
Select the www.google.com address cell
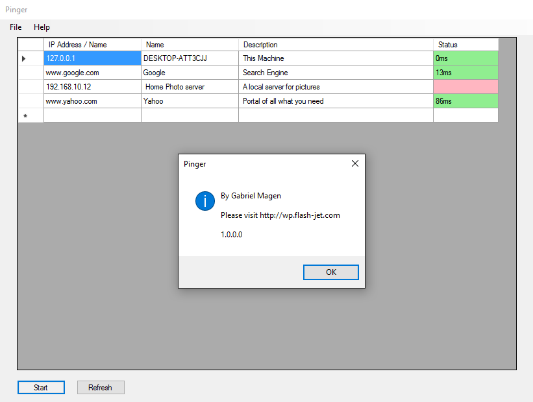[92, 73]
